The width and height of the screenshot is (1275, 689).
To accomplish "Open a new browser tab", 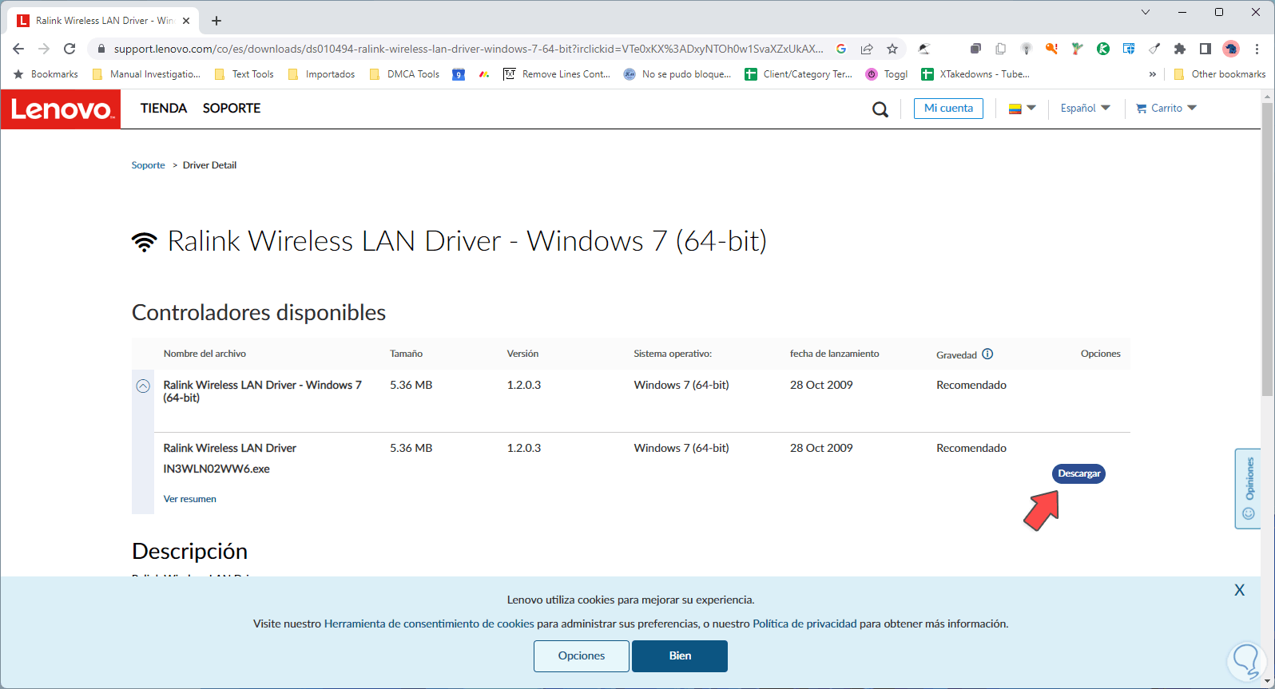I will pos(216,21).
